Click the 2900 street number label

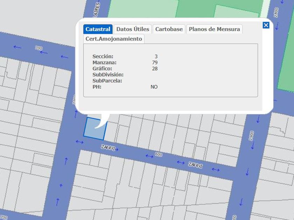tap(251, 136)
